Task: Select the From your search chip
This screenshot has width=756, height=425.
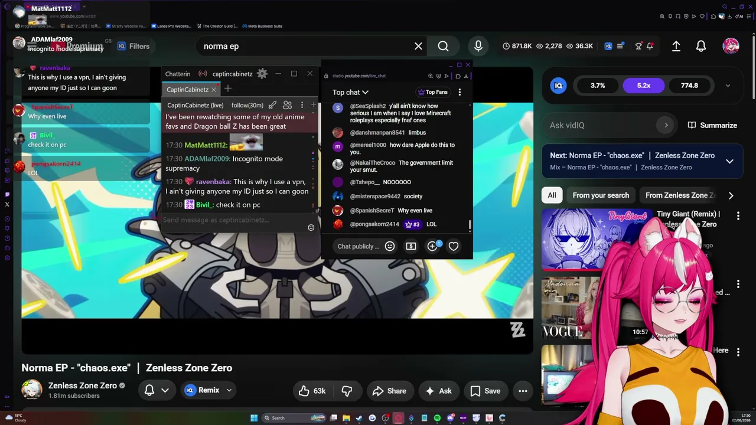Action: pos(601,195)
